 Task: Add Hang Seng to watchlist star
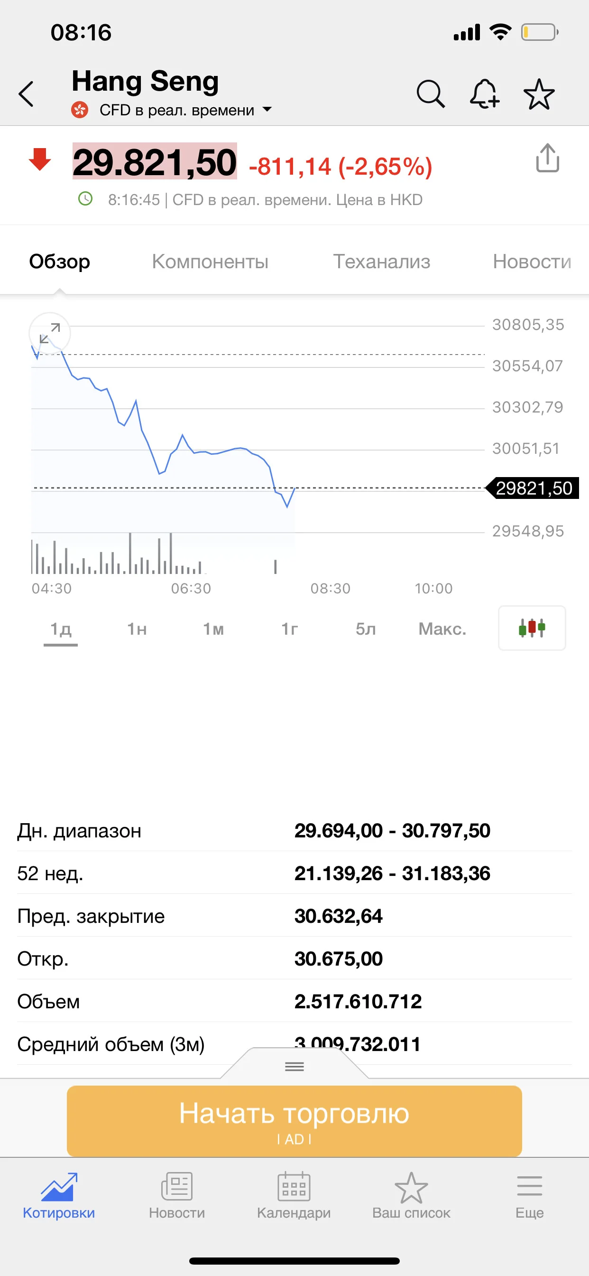(539, 94)
